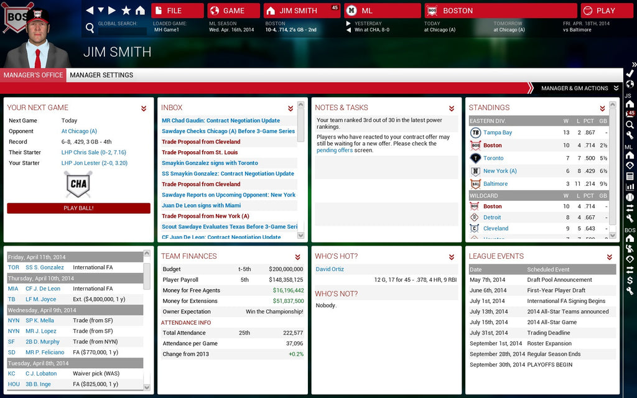Open the bar chart statistics icon in sidebar

[x=630, y=187]
